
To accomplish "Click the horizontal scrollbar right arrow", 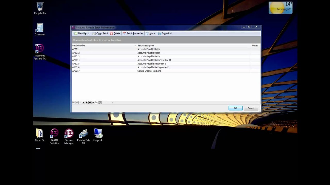I will click(259, 103).
